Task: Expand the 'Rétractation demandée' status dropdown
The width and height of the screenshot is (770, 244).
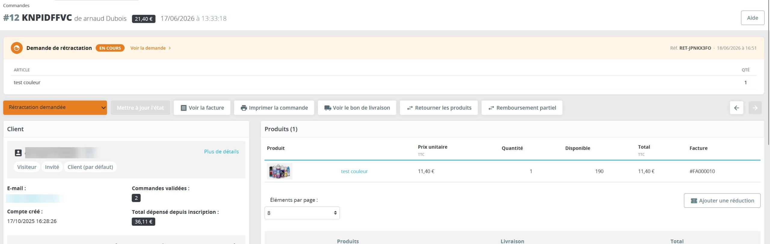Action: [55, 108]
